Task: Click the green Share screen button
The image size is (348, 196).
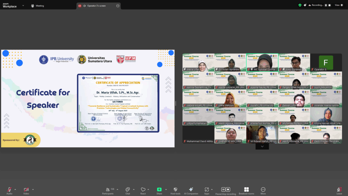Action: click(159, 190)
